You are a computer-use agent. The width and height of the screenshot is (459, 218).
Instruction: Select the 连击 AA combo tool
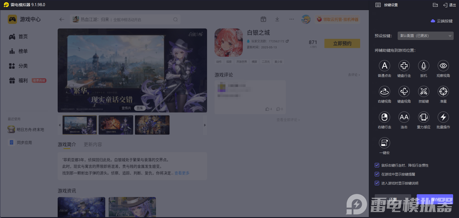(404, 117)
